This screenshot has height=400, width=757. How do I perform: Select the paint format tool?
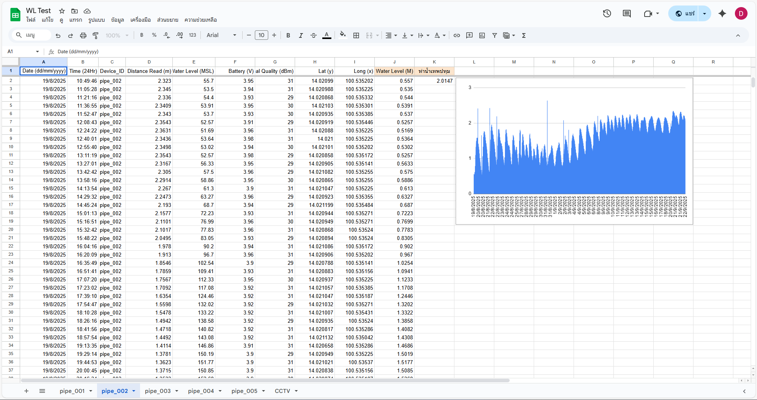(95, 35)
